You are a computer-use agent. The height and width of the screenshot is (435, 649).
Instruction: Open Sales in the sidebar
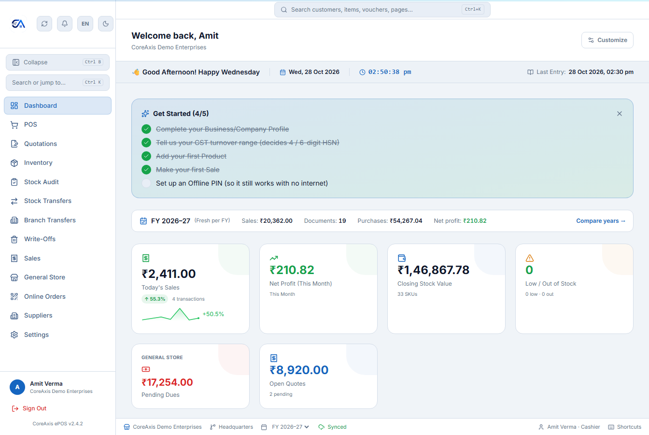pos(57,259)
